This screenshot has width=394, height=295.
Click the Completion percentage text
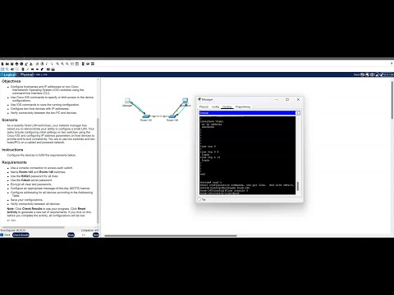pos(89,230)
